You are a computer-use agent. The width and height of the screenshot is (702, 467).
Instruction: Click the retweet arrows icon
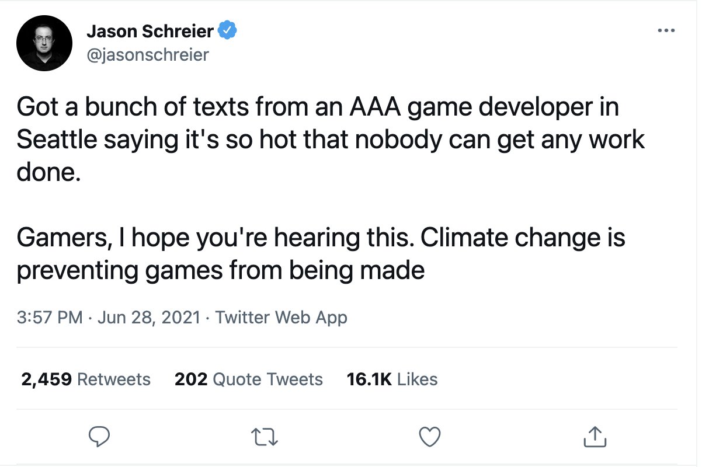tap(264, 436)
